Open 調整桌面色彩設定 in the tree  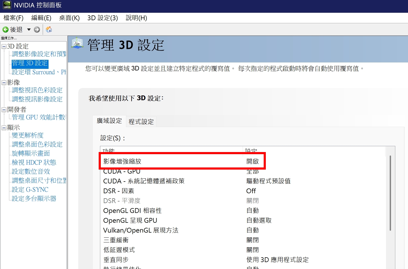37,144
